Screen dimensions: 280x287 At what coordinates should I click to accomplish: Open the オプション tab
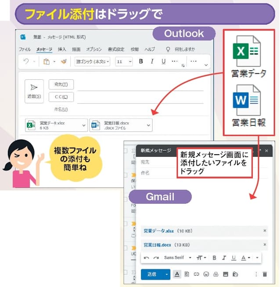point(94,49)
